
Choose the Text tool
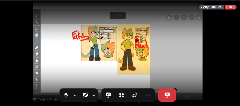tap(37, 86)
